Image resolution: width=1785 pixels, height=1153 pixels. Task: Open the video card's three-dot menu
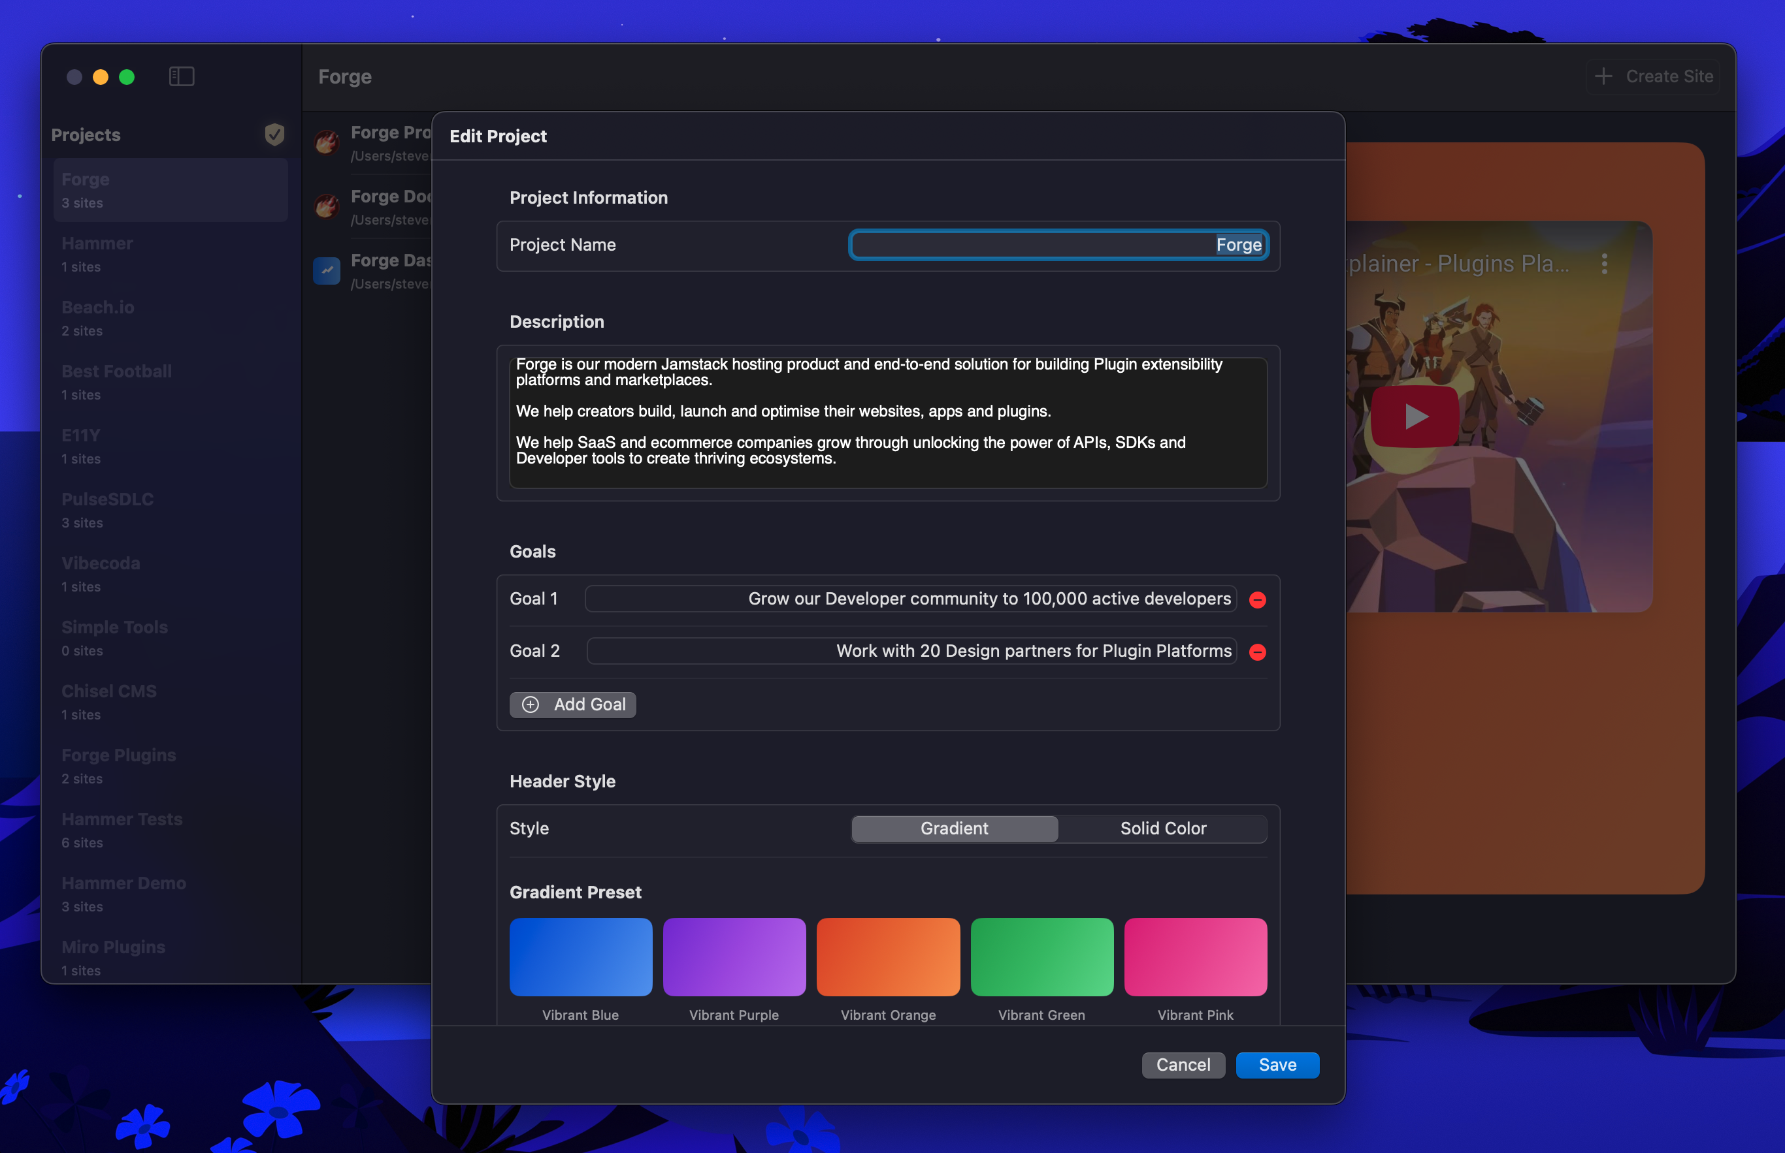(x=1605, y=263)
